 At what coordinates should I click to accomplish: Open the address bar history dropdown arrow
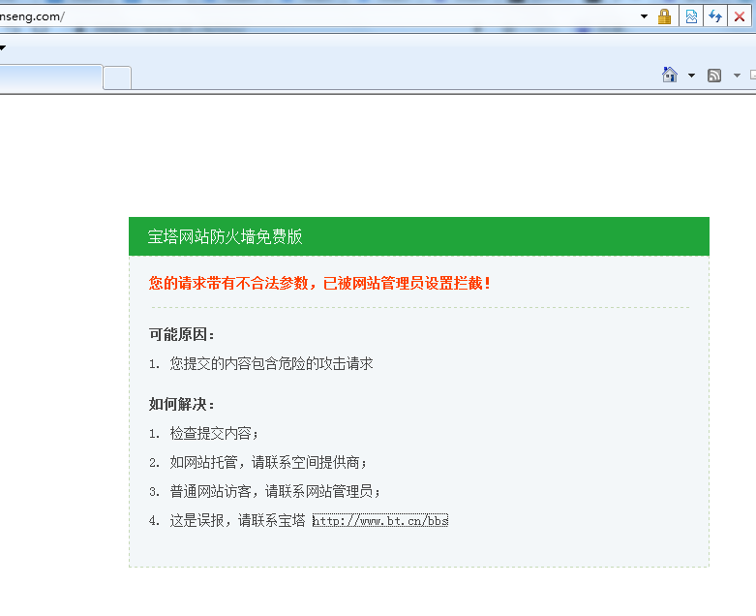click(644, 16)
